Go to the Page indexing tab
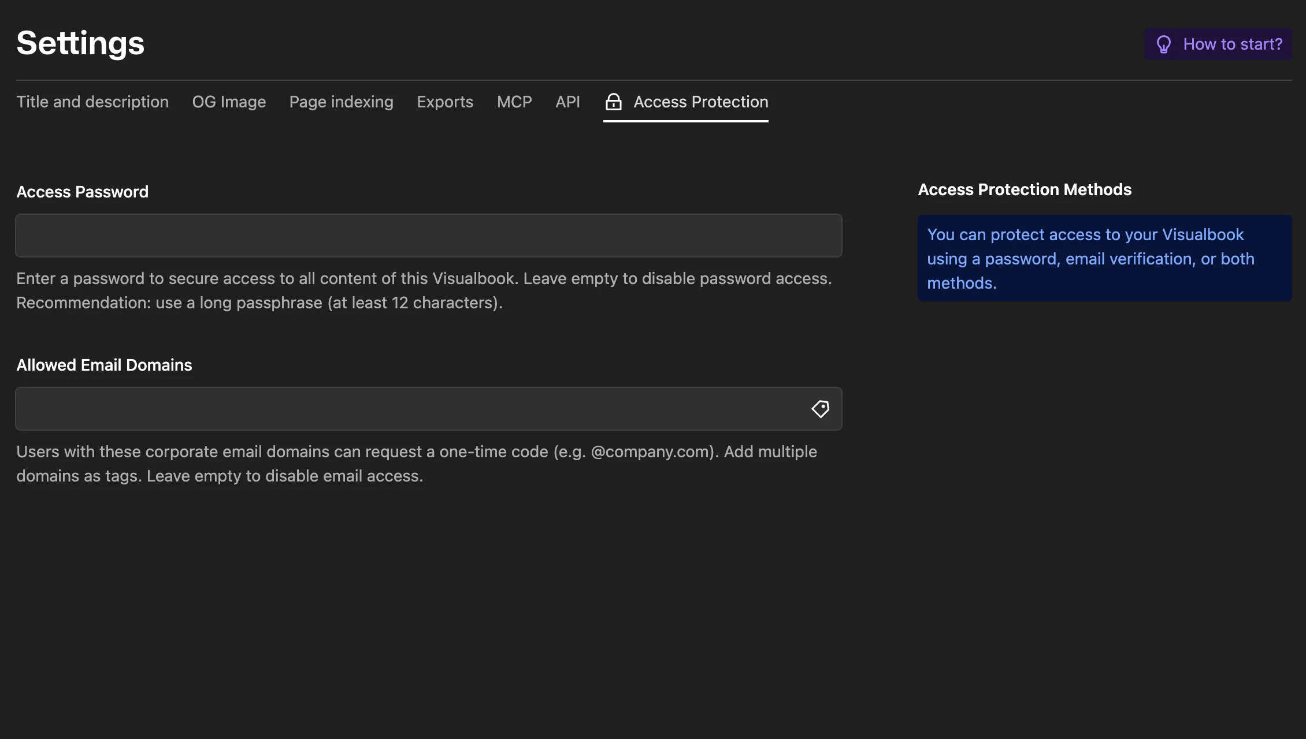Viewport: 1306px width, 739px height. tap(341, 102)
